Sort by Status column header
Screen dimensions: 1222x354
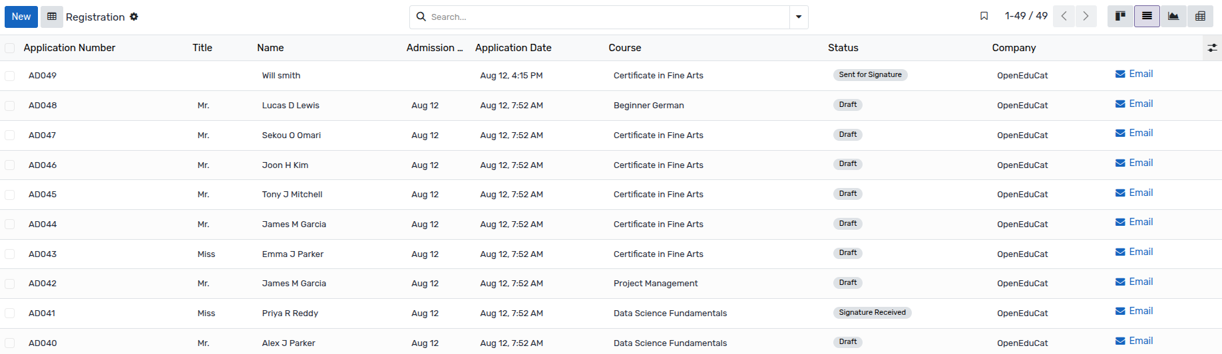tap(843, 48)
